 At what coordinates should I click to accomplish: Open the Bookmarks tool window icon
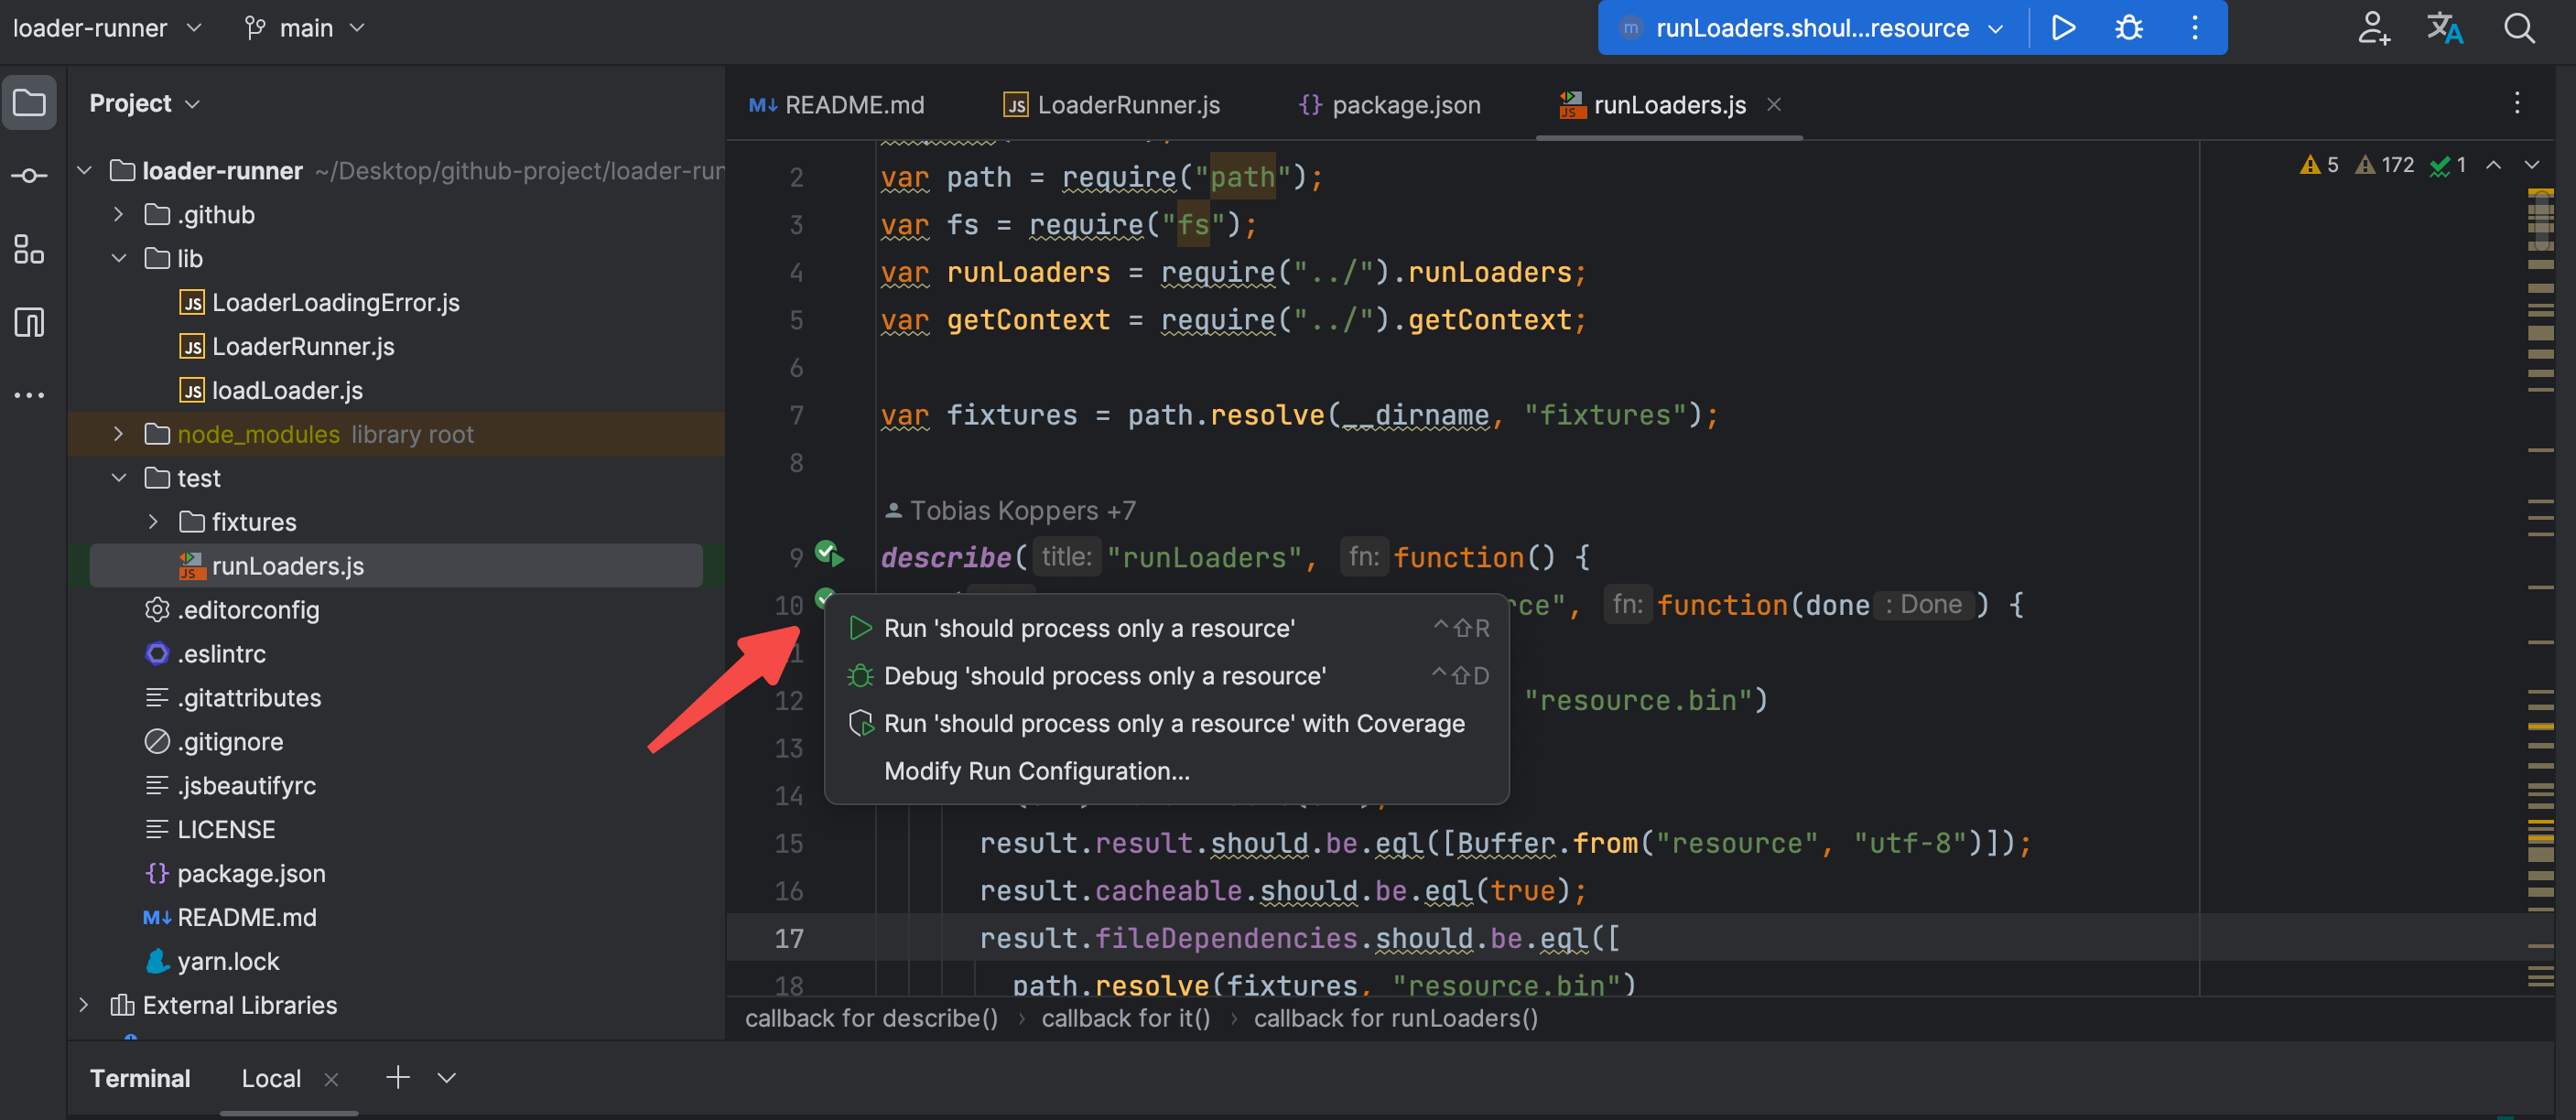29,322
